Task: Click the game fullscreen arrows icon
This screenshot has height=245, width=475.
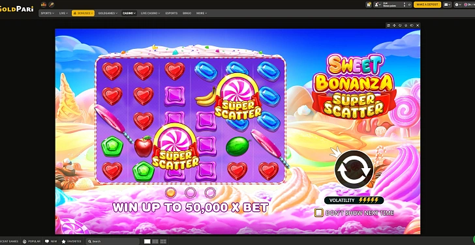Action: tap(394, 25)
